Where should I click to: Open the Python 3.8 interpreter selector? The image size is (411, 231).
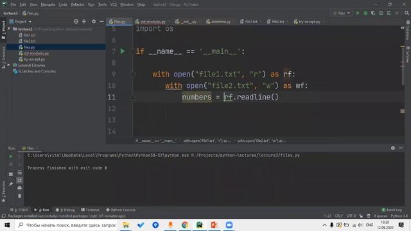pyautogui.click(x=399, y=216)
